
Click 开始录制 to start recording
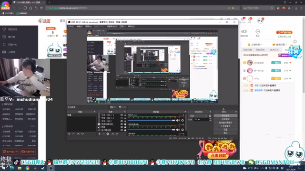pos(225,119)
